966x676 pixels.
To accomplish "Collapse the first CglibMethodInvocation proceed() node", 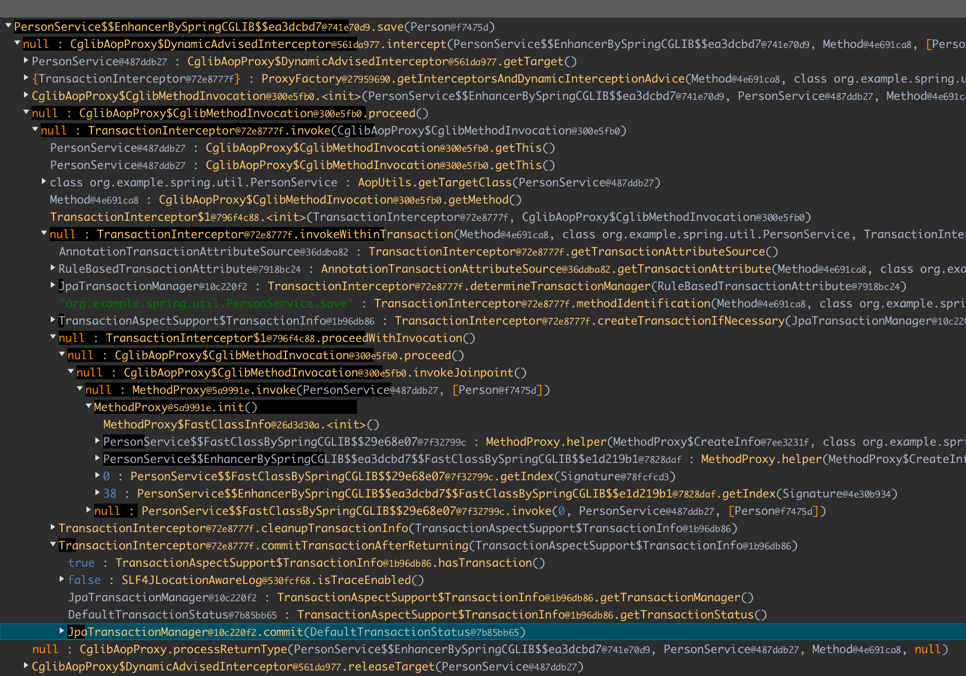I will (26, 112).
